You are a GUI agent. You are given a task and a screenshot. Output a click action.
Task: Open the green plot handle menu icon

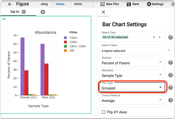tap(4, 19)
